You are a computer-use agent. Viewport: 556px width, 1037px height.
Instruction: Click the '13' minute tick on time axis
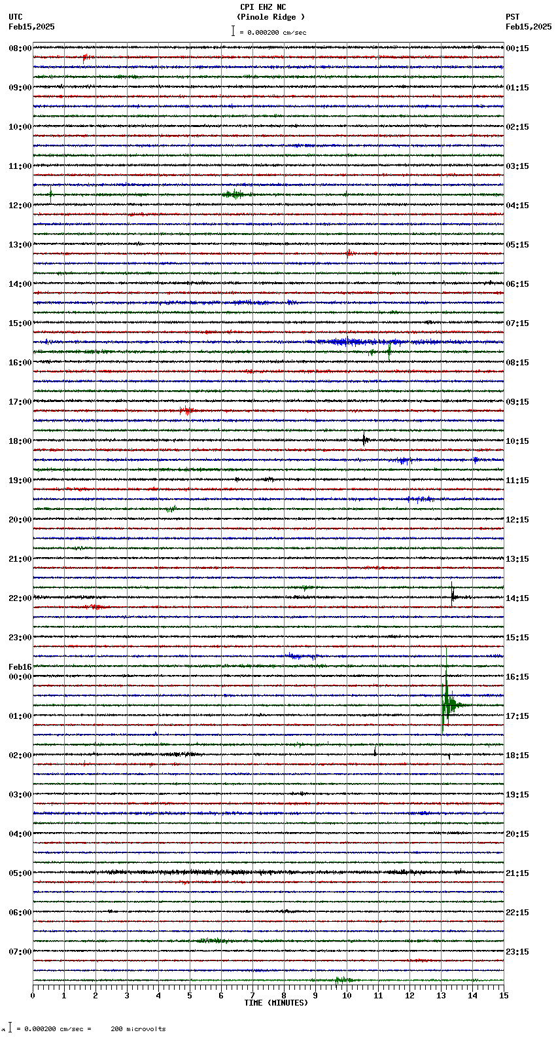[441, 996]
